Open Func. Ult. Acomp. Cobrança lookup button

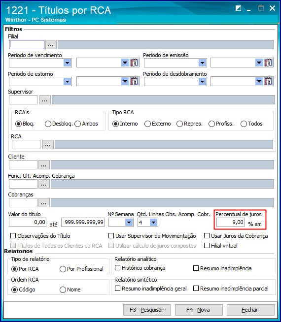44,184
